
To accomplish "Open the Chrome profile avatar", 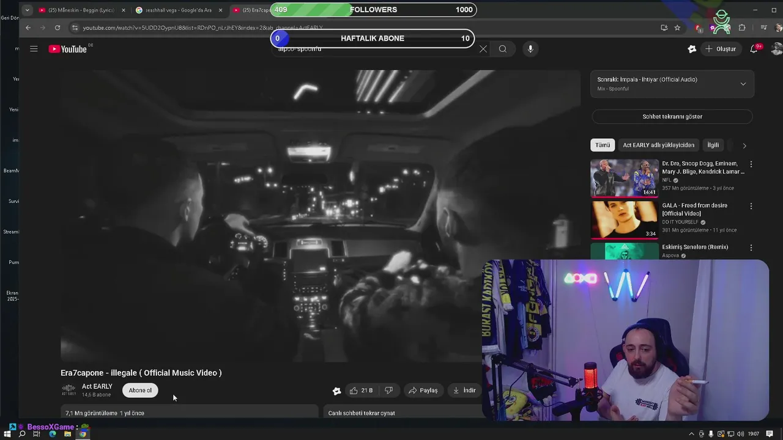I will click(x=778, y=28).
